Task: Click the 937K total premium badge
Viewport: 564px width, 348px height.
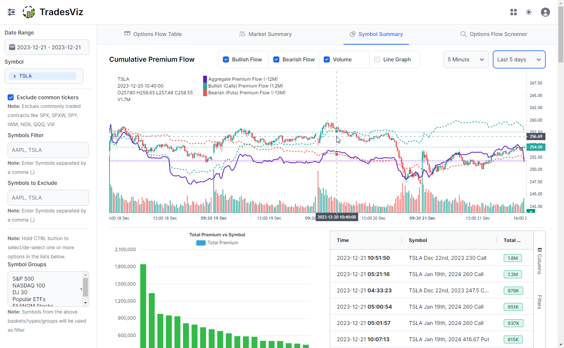Action: (x=514, y=323)
